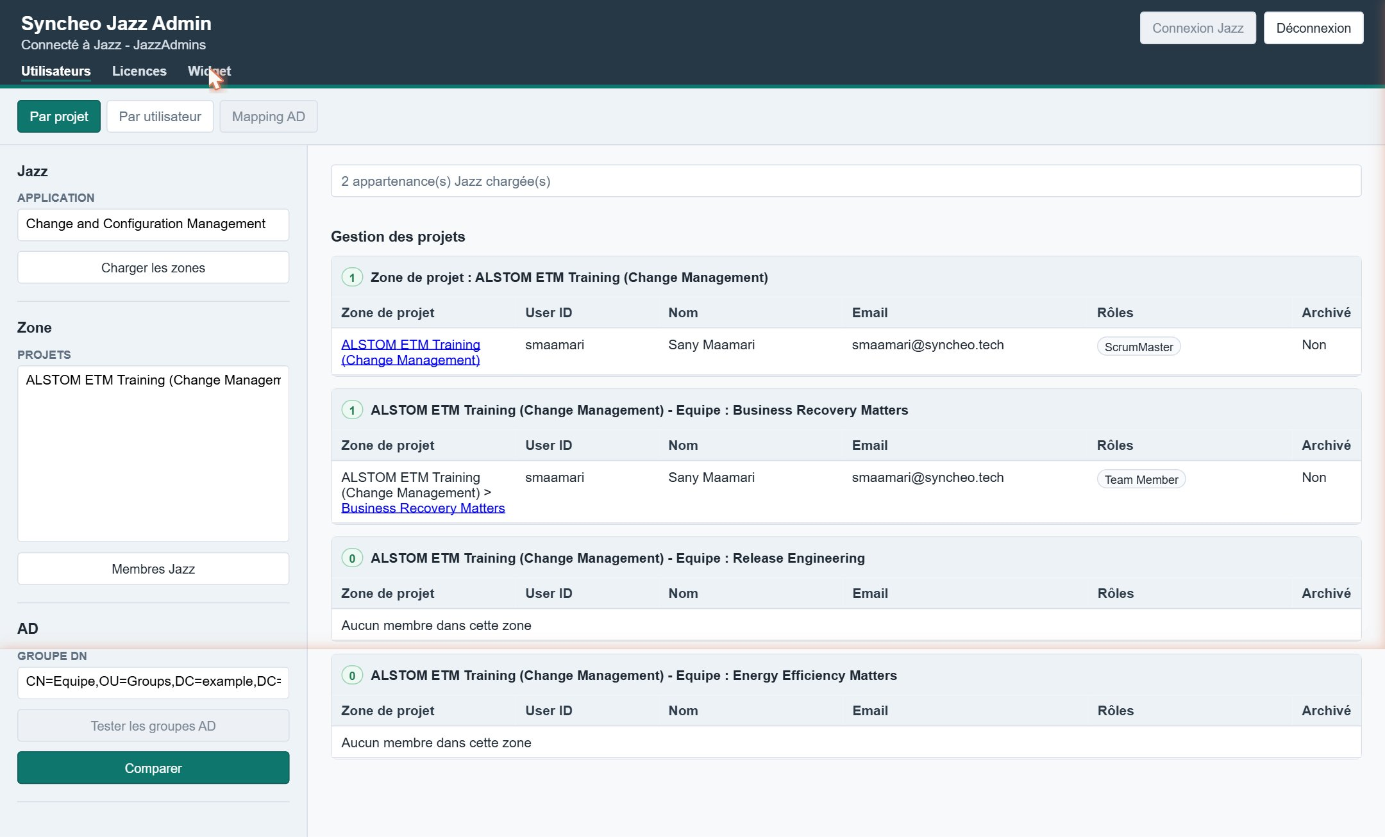Viewport: 1385px width, 837px height.
Task: Click the Team Member role badge
Action: click(x=1141, y=479)
